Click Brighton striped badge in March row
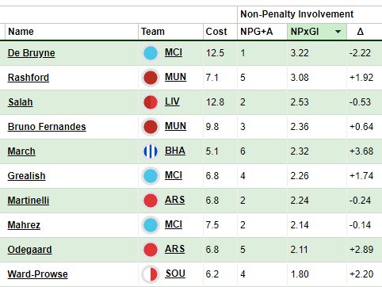Viewport: 382px width, 287px height. pos(151,151)
